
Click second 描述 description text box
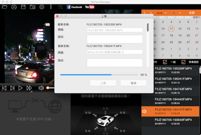(115, 62)
